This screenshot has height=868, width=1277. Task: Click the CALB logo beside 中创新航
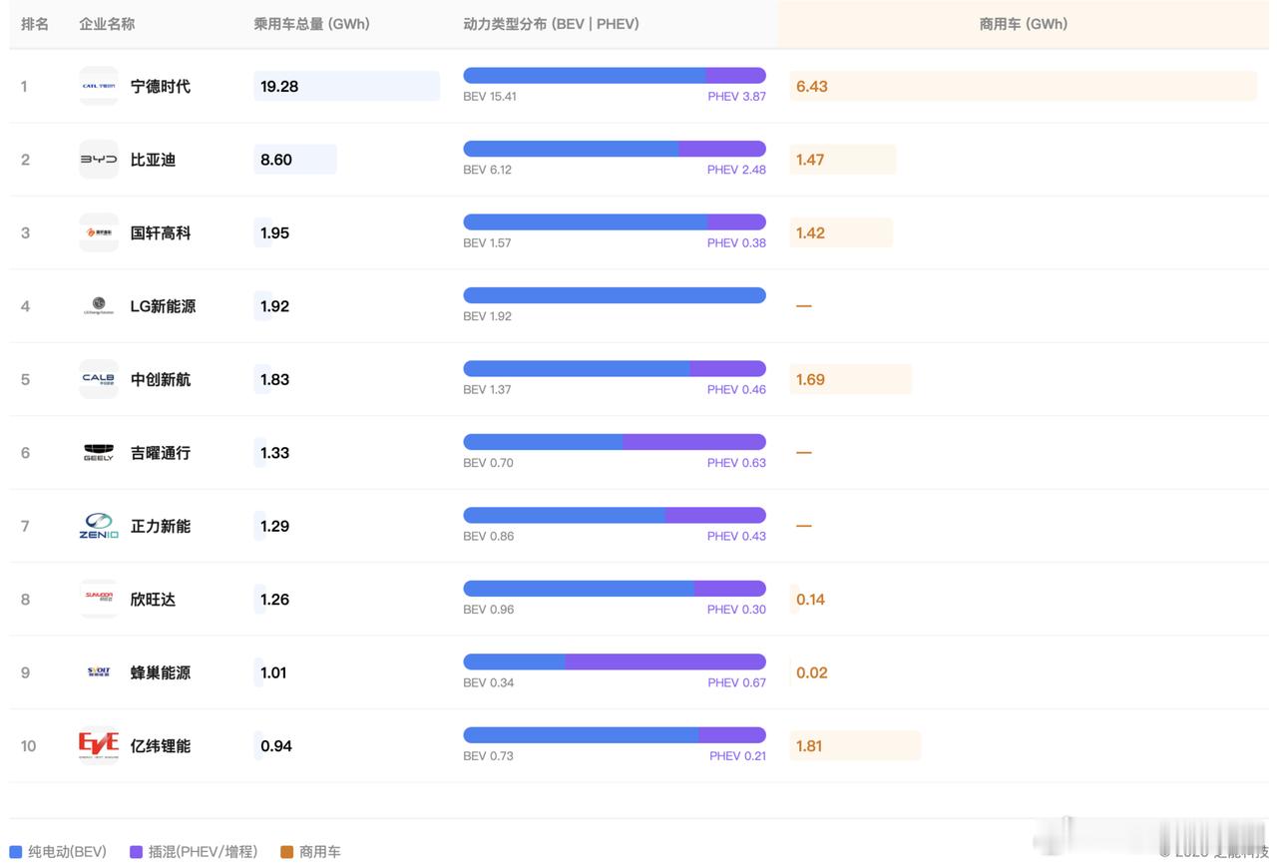(99, 379)
